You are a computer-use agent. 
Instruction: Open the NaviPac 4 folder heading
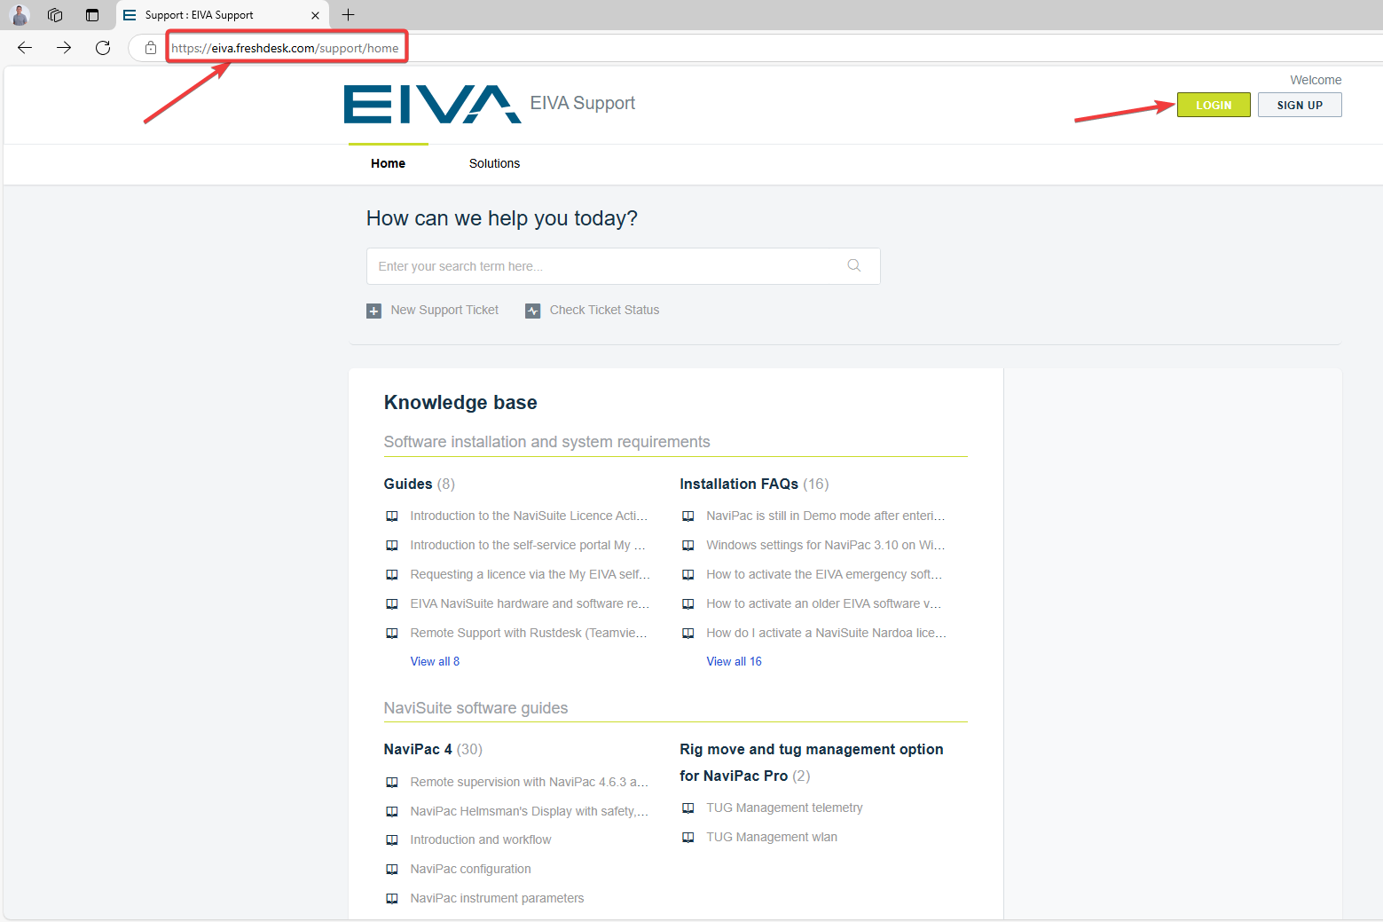[x=418, y=749]
